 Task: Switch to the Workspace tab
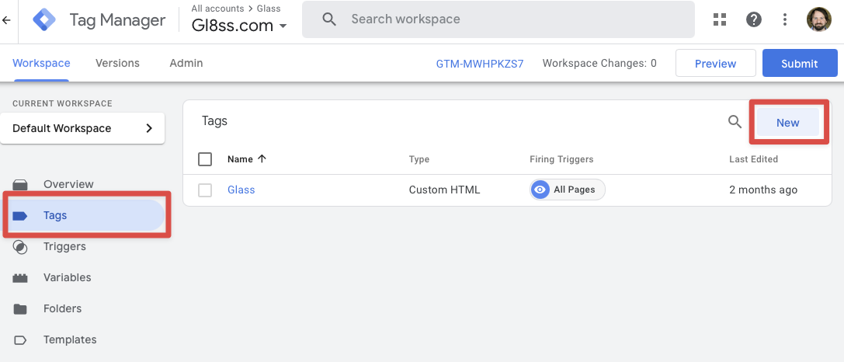coord(41,63)
